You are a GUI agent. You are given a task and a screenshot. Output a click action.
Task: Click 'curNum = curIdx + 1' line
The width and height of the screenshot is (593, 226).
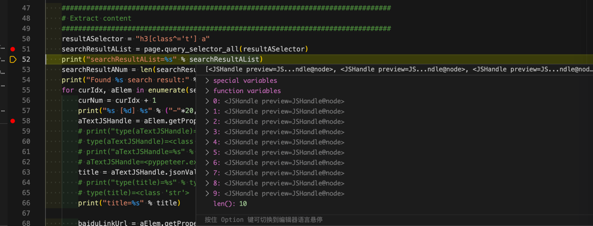pos(117,100)
